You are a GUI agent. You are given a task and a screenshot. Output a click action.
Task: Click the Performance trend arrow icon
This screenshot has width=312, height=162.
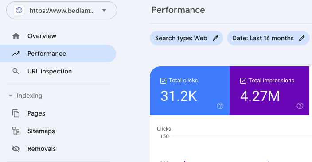(x=16, y=54)
